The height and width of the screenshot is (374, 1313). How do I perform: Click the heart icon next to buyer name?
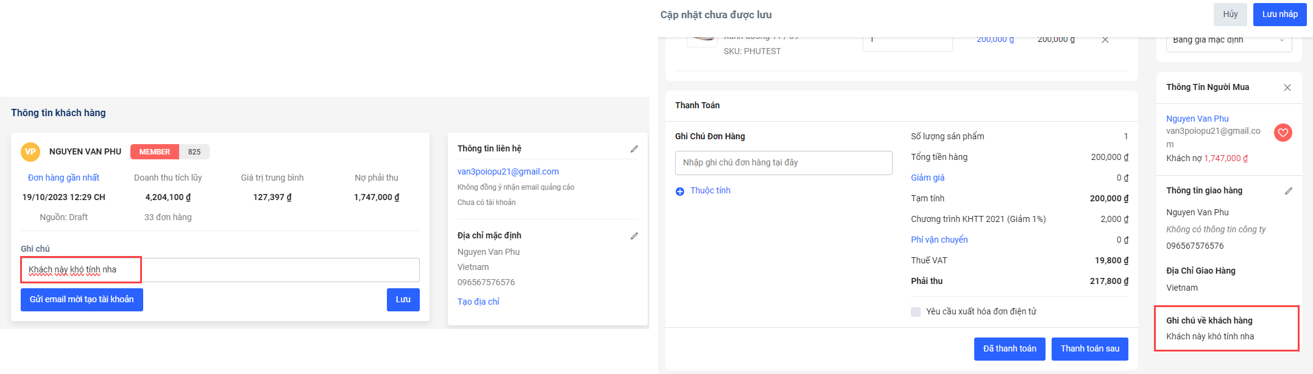pos(1283,133)
